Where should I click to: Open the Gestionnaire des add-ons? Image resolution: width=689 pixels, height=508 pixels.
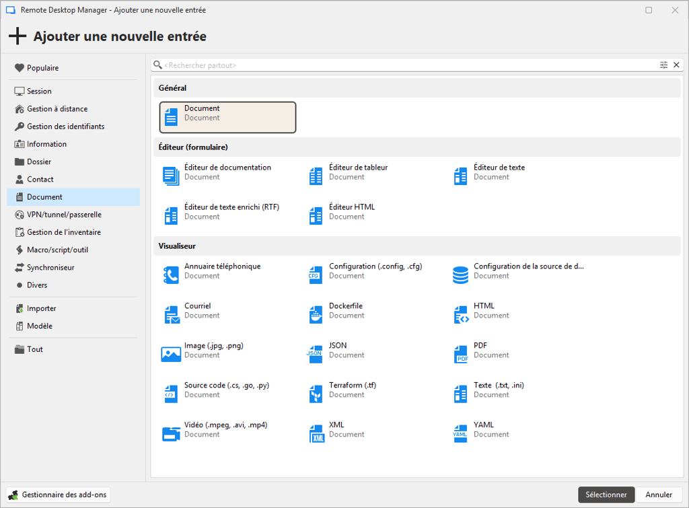tap(57, 495)
